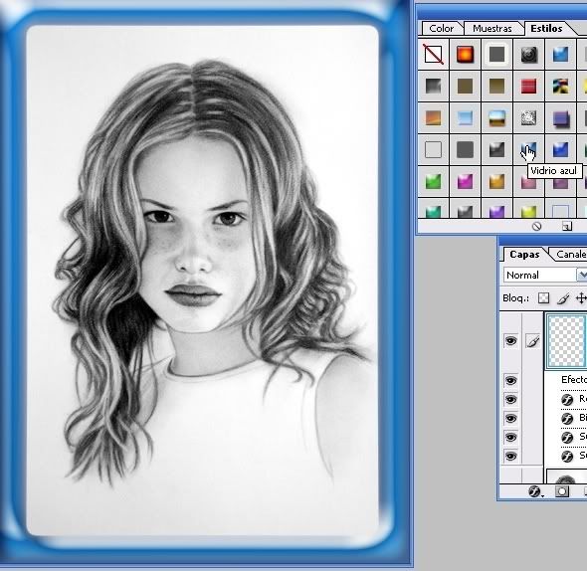This screenshot has width=587, height=571.
Task: Hide the Efectos group via eye icon
Action: click(510, 380)
